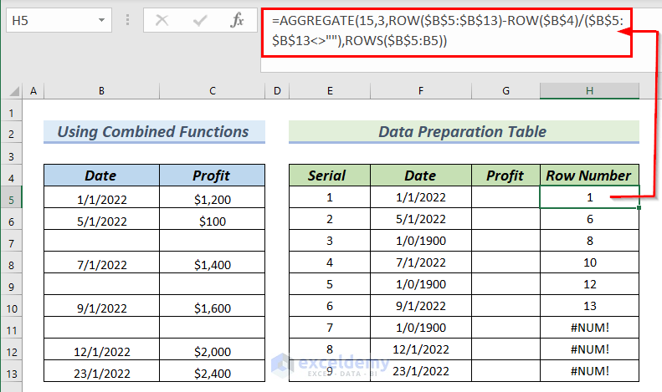
Task: Select column H header
Action: coord(589,90)
